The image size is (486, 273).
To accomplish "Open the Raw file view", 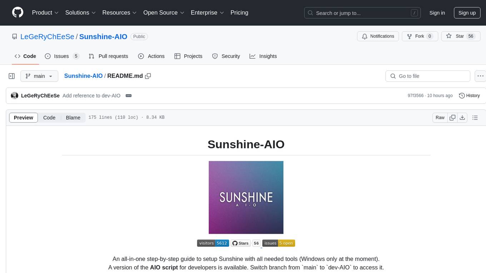I will pyautogui.click(x=440, y=118).
